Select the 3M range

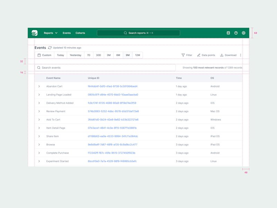[109, 55]
